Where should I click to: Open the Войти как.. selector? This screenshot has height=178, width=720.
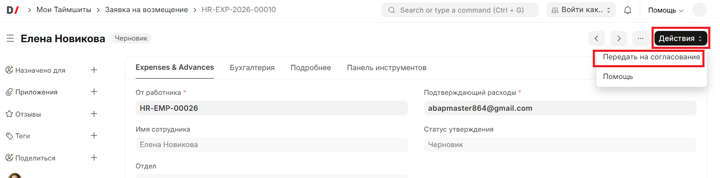tap(581, 10)
